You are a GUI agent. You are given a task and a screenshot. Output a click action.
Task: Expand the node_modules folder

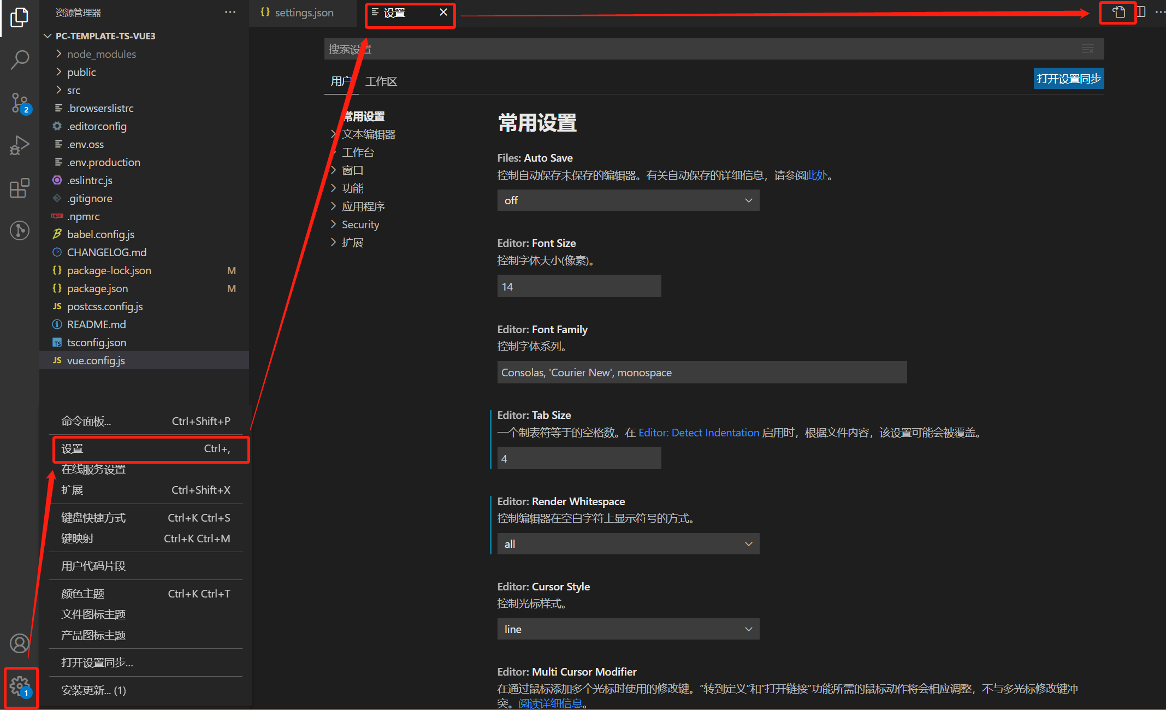[x=101, y=54]
